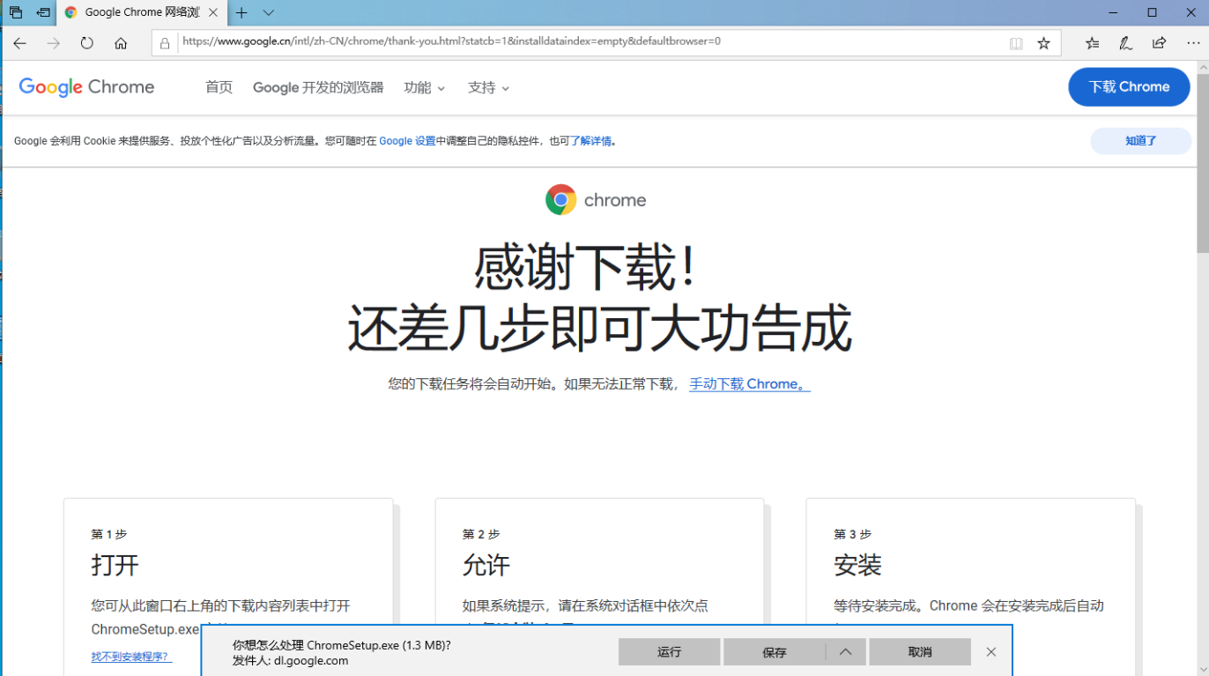Open the Google 开发的浏览器 nav item
This screenshot has width=1209, height=676.
[318, 87]
